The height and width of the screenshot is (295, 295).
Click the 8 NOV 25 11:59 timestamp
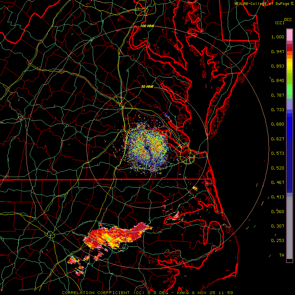(212, 293)
